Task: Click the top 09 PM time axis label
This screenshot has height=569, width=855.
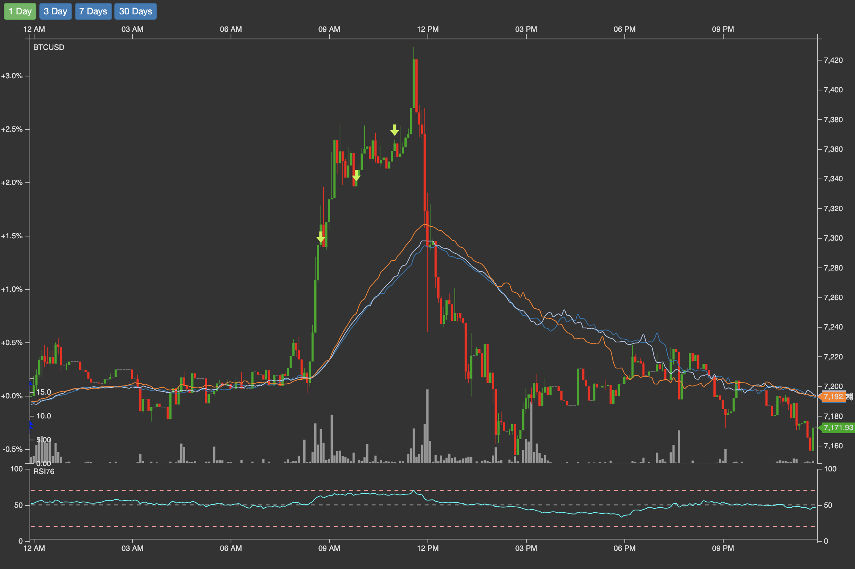Action: pyautogui.click(x=723, y=29)
